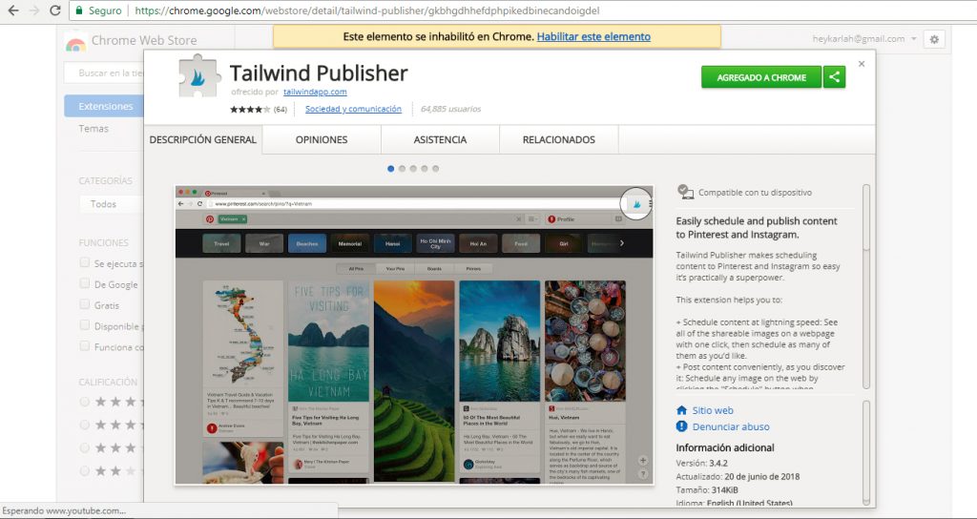Click the star rating with 64 reviews

pyautogui.click(x=258, y=109)
